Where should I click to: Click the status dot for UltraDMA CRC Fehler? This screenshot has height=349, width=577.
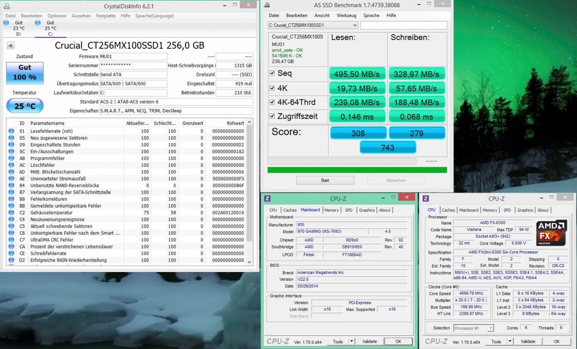click(x=11, y=240)
